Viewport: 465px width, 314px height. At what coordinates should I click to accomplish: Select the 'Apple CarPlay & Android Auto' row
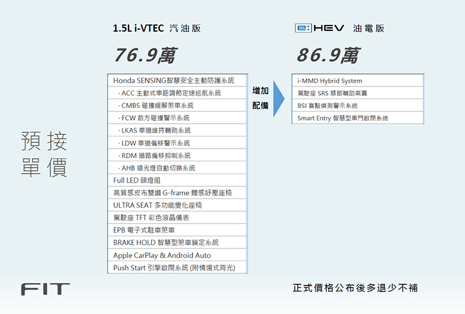coord(177,255)
